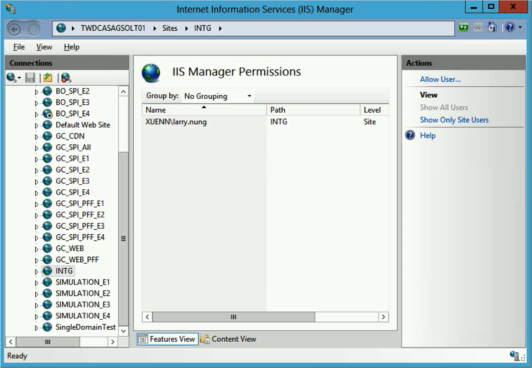The width and height of the screenshot is (532, 368).
Task: Switch to the Content View tab
Action: click(x=228, y=339)
